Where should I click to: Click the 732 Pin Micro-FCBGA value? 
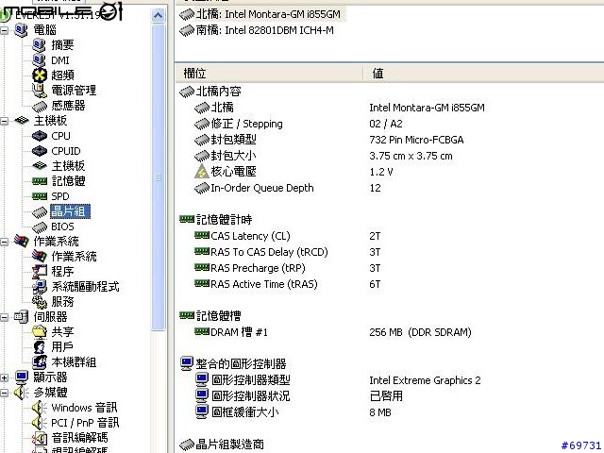[416, 140]
